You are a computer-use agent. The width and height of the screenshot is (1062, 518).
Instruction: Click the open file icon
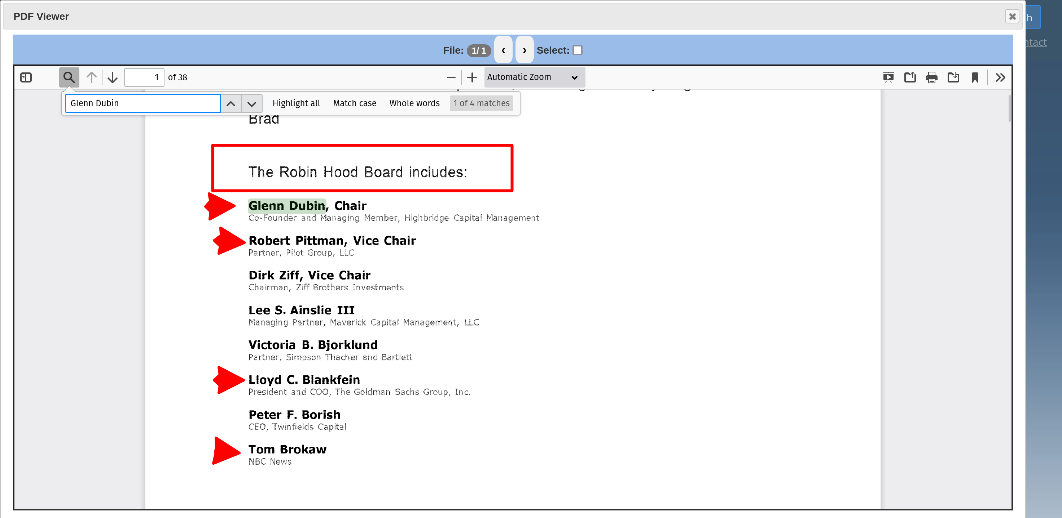coord(910,77)
